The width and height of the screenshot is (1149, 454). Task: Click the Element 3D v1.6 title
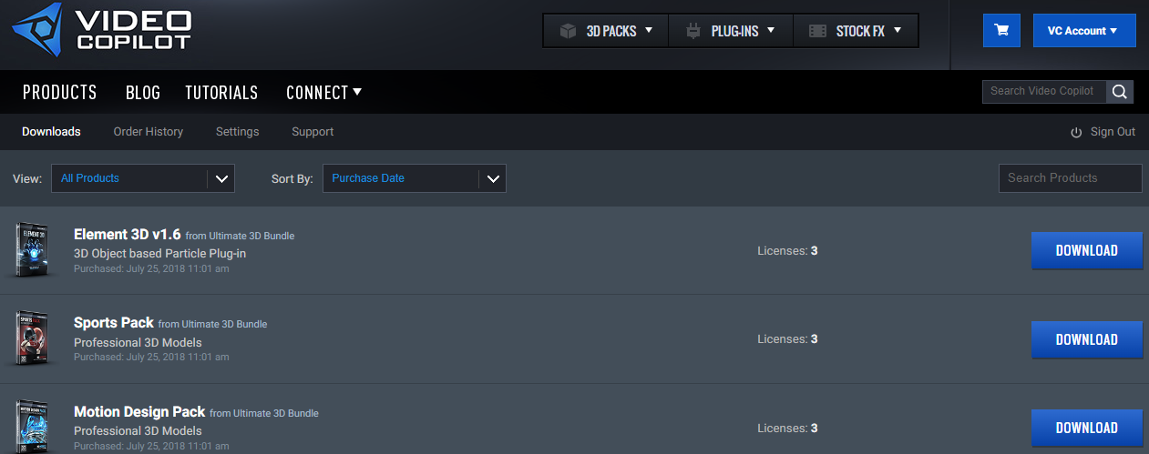(x=128, y=235)
